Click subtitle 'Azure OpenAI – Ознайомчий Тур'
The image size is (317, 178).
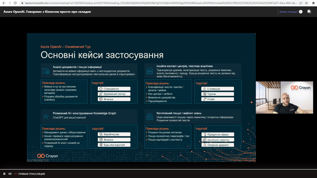(x=65, y=47)
